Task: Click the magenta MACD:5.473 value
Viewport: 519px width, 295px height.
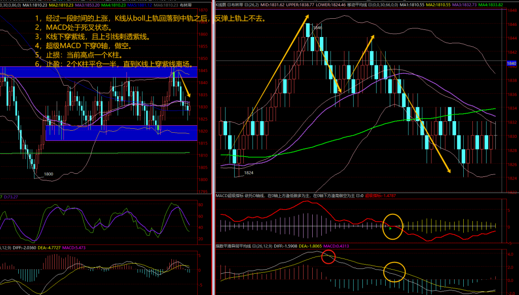Action: [74, 248]
